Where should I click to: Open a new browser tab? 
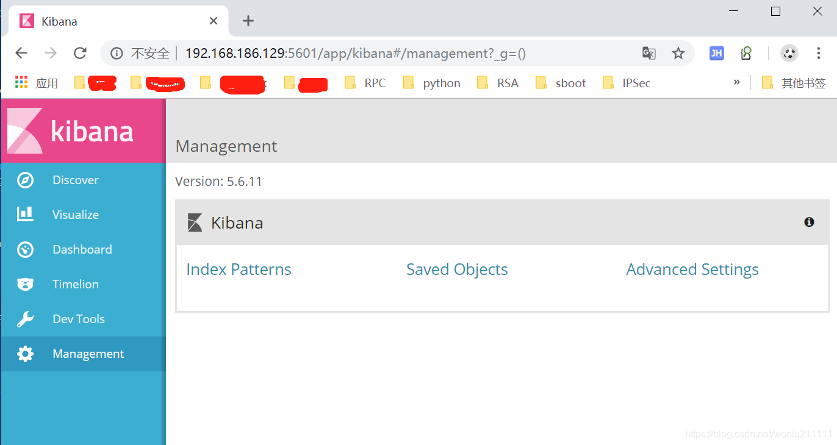(x=248, y=21)
